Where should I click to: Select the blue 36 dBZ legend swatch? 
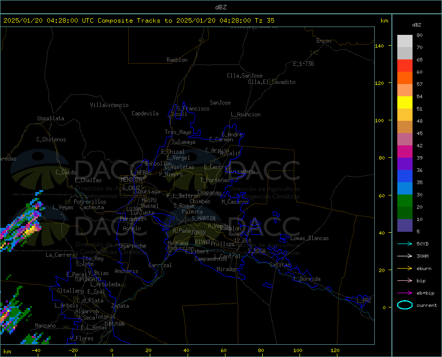[405, 176]
